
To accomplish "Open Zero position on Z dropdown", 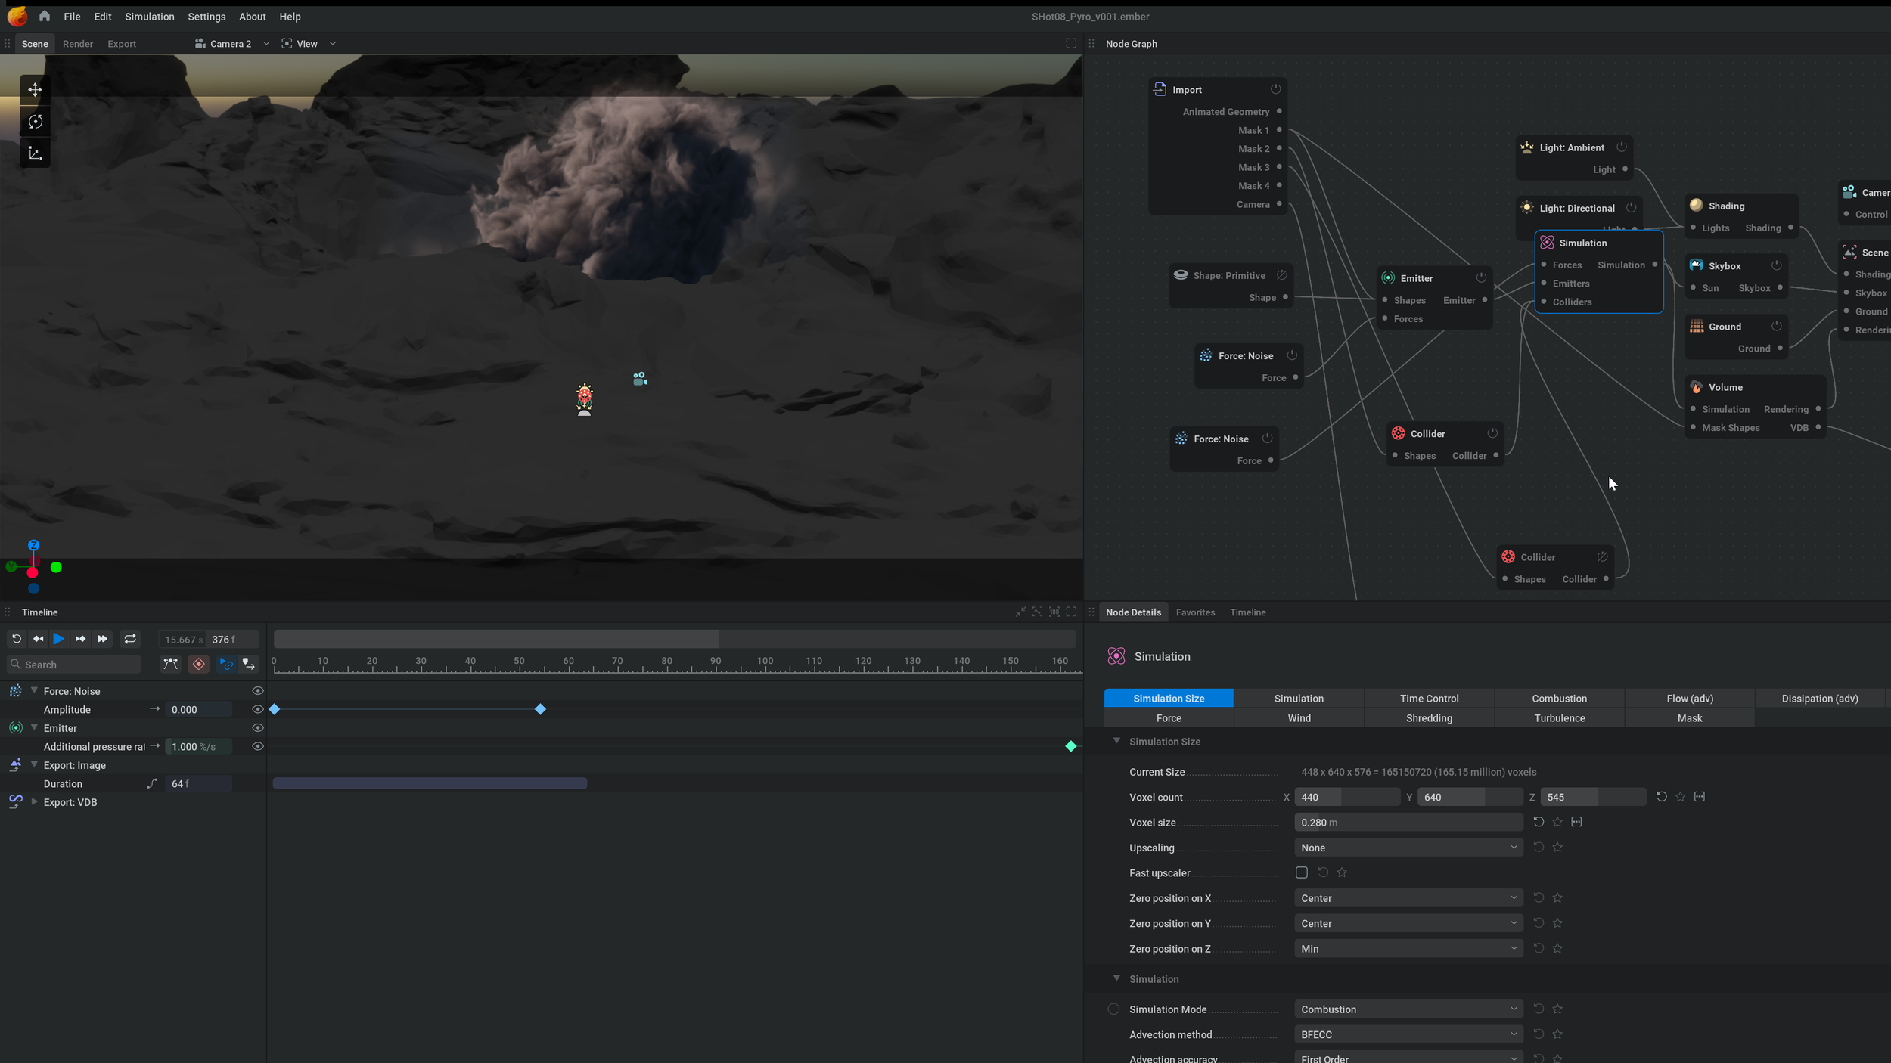I will pos(1408,949).
